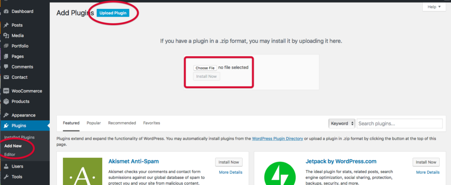The image size is (451, 185).
Task: Click the Portfolio icon in sidebar
Action: 6,46
